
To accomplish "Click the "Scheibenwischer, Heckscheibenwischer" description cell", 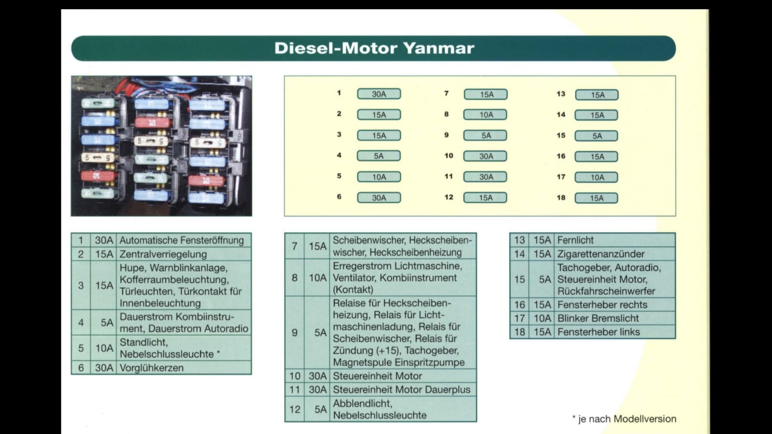I will [x=403, y=246].
